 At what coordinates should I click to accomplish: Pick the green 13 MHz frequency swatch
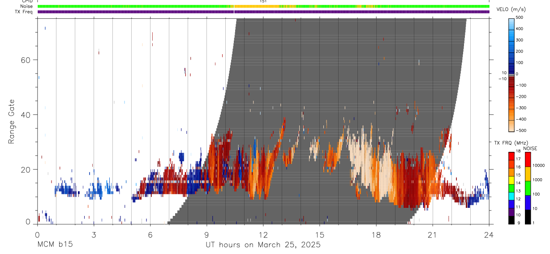pos(511,188)
